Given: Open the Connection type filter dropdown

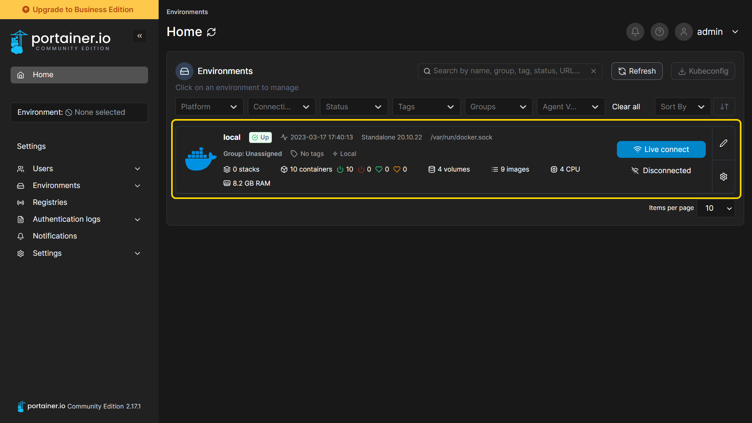Looking at the screenshot, I should 282,107.
